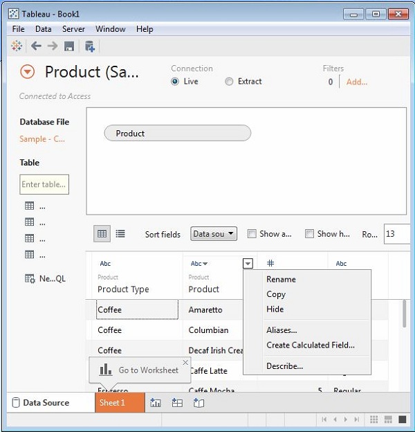Image resolution: width=415 pixels, height=432 pixels.
Task: Click the number type hash icon
Action: (270, 263)
